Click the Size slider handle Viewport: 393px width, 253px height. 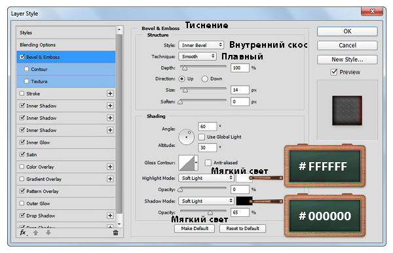(185, 90)
